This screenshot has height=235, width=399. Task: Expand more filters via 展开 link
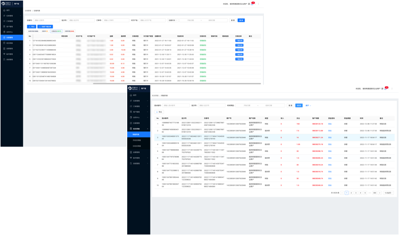tap(308, 105)
